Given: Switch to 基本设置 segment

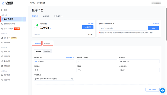Looking at the screenshot, I should [39, 51].
